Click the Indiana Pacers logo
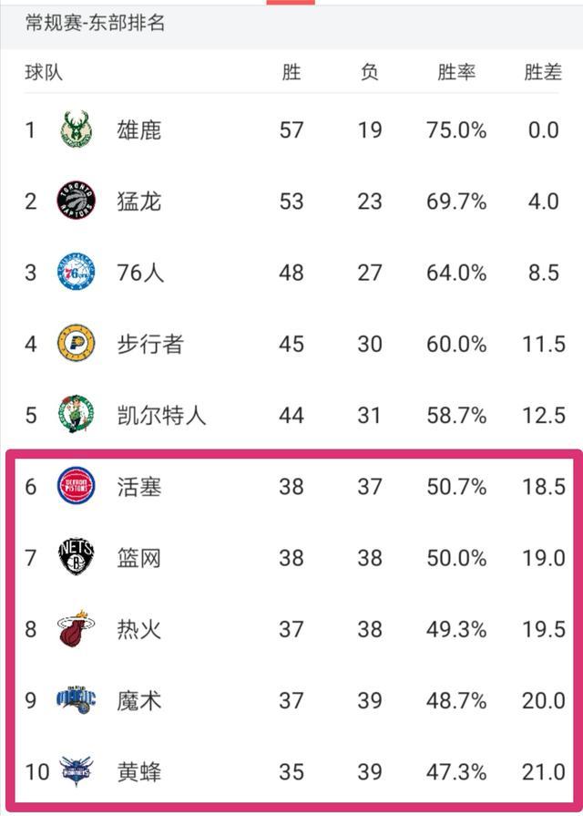Image resolution: width=583 pixels, height=816 pixels. (76, 343)
